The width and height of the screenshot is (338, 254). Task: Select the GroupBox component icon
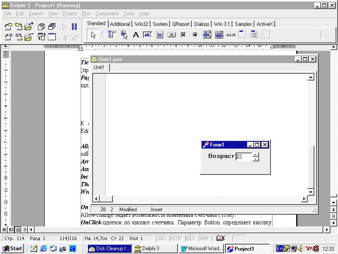242,35
